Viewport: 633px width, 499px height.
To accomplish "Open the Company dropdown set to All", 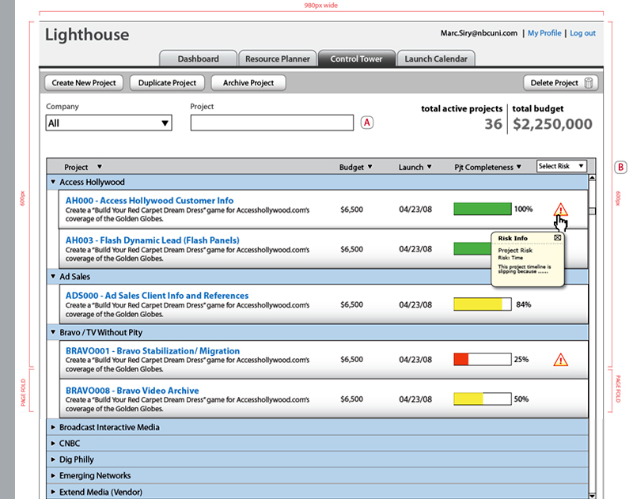I will coord(109,123).
